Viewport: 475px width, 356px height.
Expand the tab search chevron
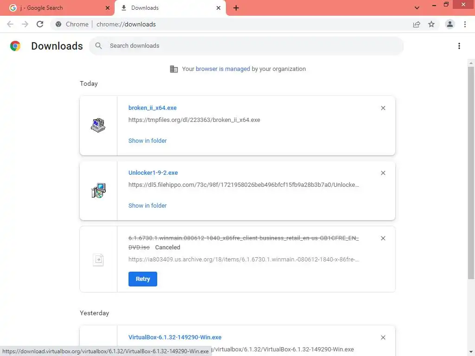tap(417, 8)
